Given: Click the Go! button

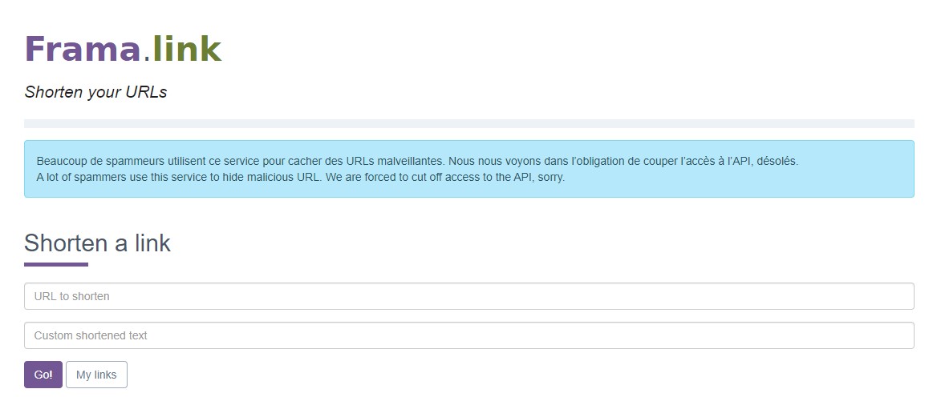Looking at the screenshot, I should pos(43,375).
